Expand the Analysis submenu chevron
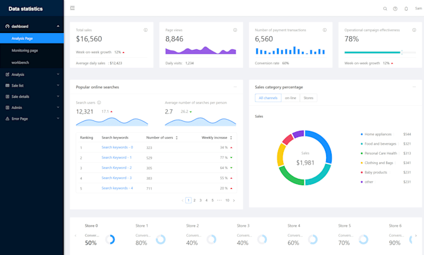 click(x=58, y=74)
